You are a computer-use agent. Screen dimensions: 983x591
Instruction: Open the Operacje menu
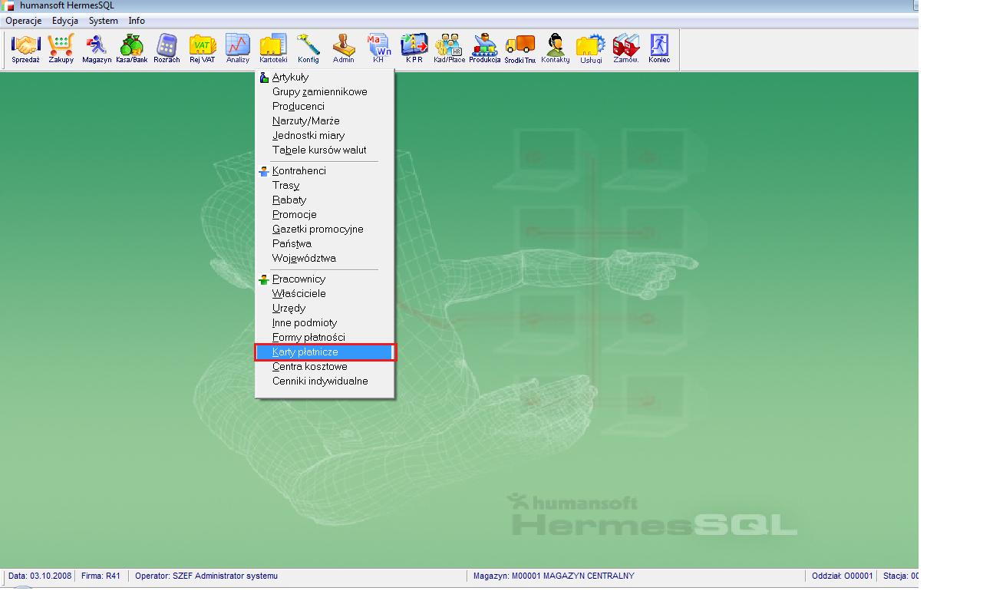pyautogui.click(x=24, y=21)
